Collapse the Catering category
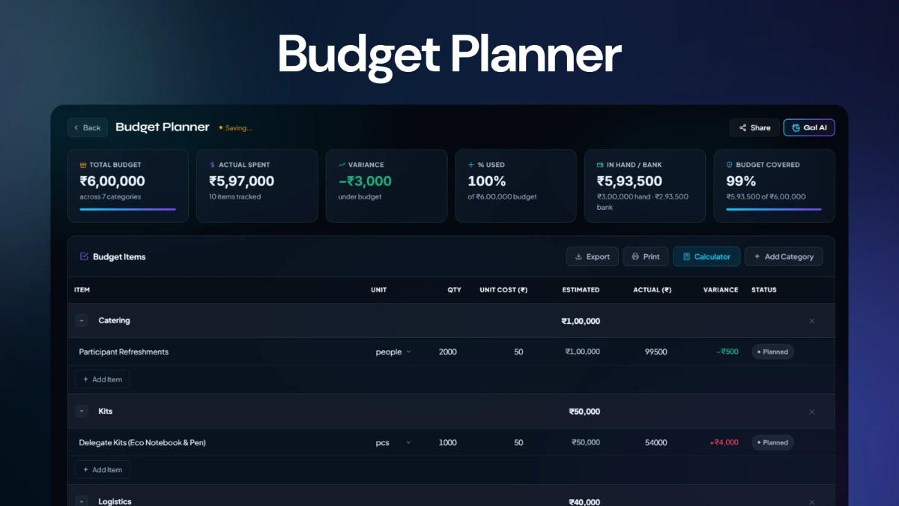899x506 pixels. (82, 321)
